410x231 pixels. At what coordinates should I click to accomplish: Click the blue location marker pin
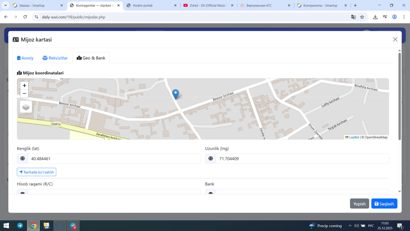[x=176, y=94]
